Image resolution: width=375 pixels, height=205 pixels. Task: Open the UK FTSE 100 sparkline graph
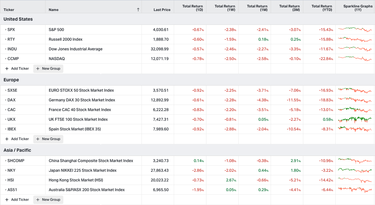coord(355,119)
